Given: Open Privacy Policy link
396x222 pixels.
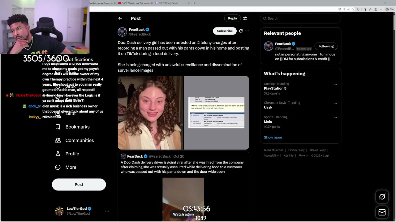Looking at the screenshot, I should 296,150.
